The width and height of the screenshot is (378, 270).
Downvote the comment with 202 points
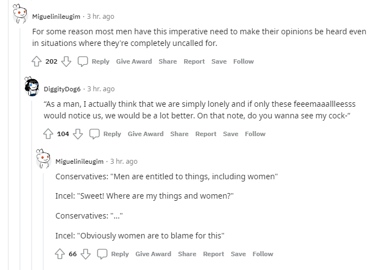[x=66, y=61]
